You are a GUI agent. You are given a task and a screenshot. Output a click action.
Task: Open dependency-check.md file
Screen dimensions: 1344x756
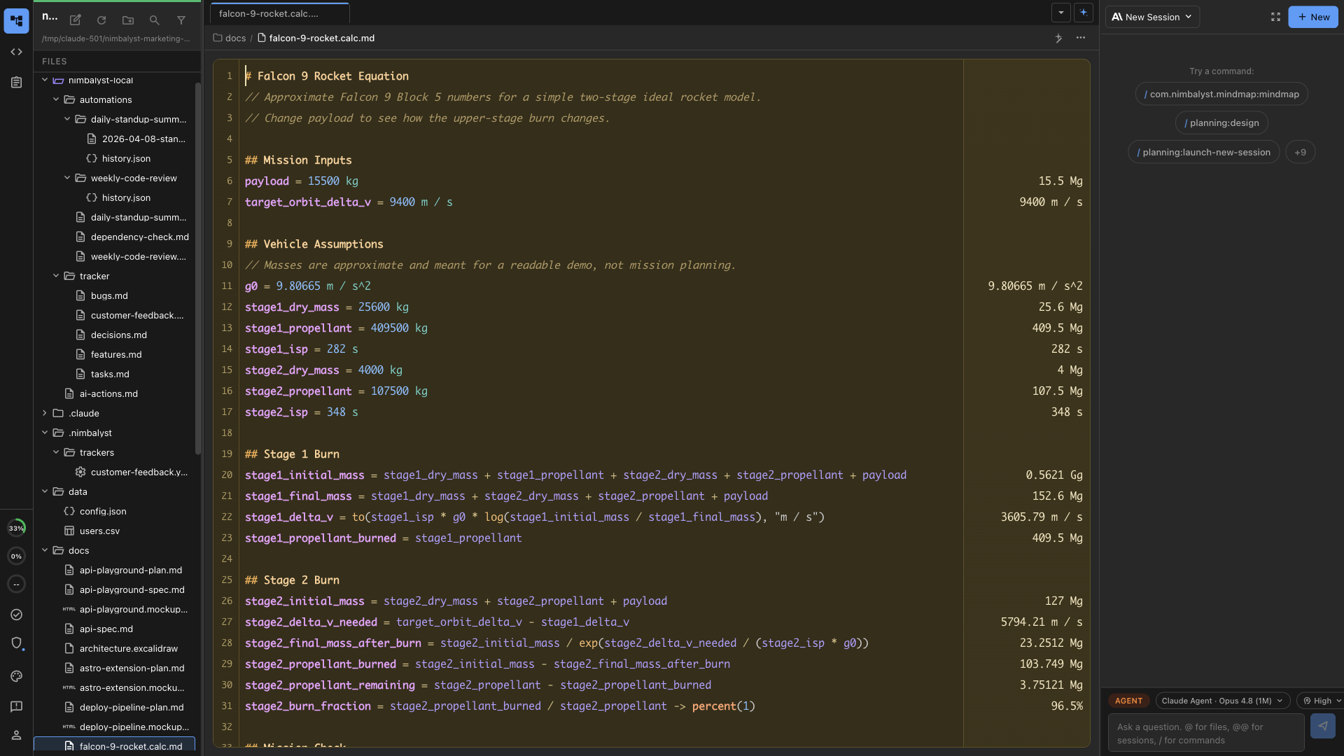[139, 237]
